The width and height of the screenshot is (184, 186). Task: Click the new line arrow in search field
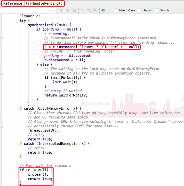[x=53, y=11]
